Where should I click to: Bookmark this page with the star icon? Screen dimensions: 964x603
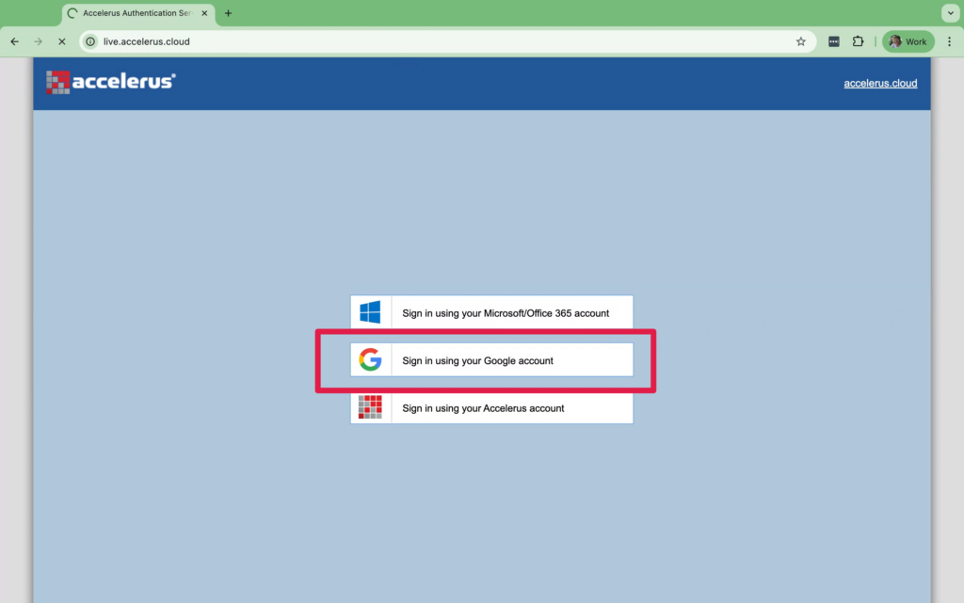[801, 41]
